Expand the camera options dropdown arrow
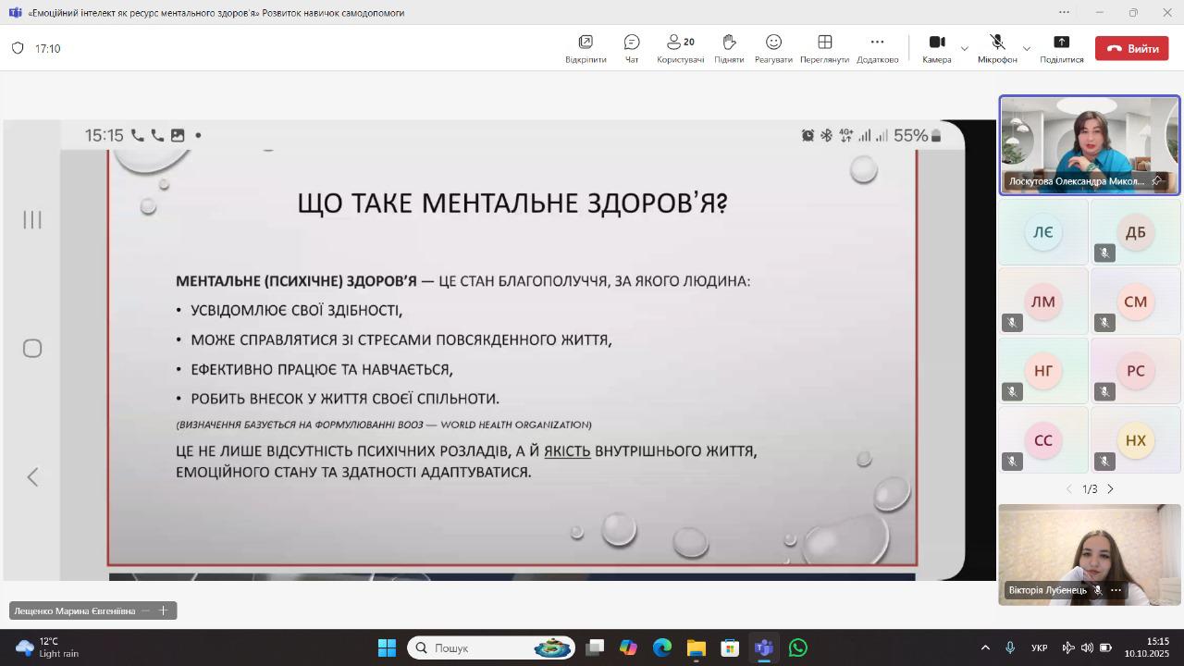Viewport: 1184px width, 666px height. pyautogui.click(x=965, y=48)
